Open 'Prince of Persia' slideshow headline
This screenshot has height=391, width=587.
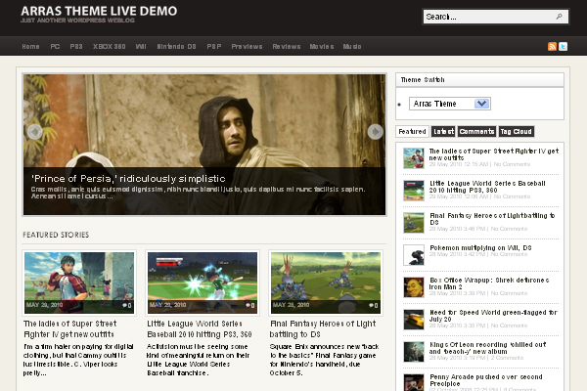click(x=128, y=179)
